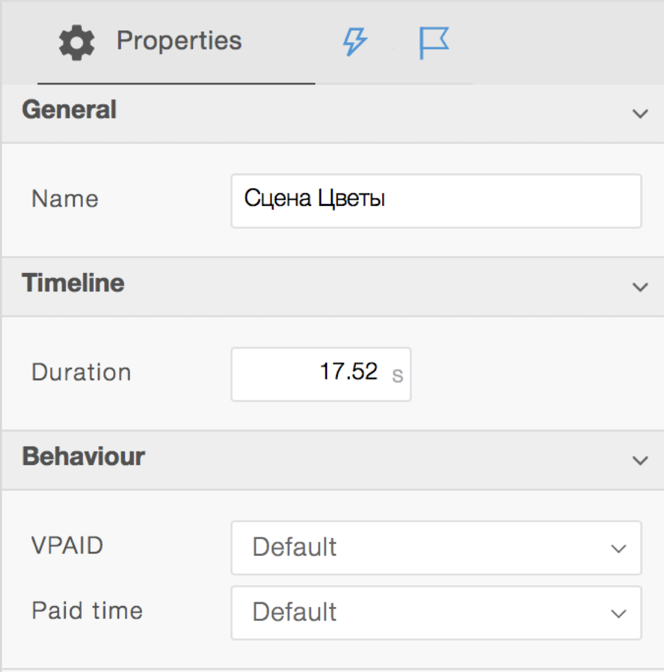The width and height of the screenshot is (664, 672).
Task: Click the Timeline section header title
Action: click(x=73, y=284)
